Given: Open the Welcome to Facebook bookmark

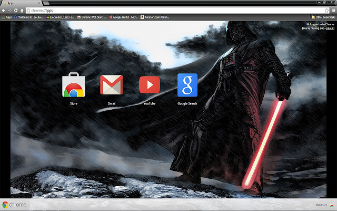Looking at the screenshot, I should tap(28, 17).
